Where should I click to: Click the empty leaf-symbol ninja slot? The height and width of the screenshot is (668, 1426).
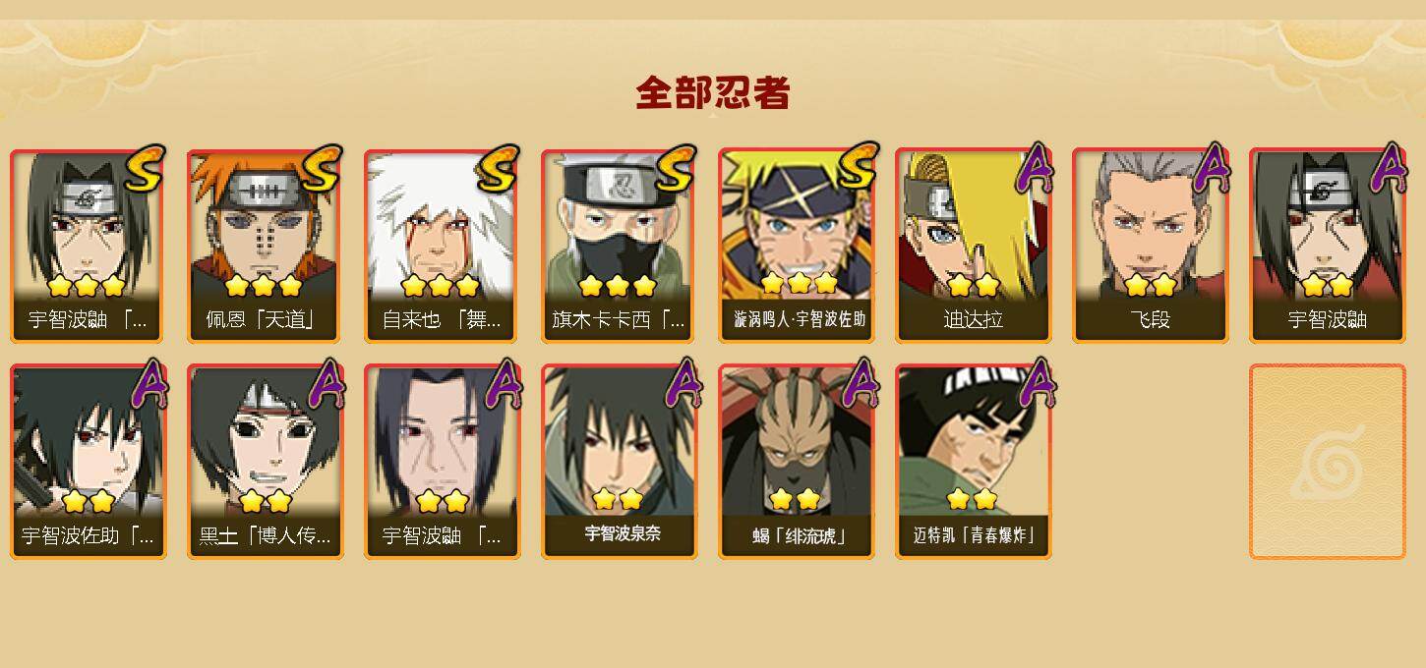pyautogui.click(x=1327, y=462)
